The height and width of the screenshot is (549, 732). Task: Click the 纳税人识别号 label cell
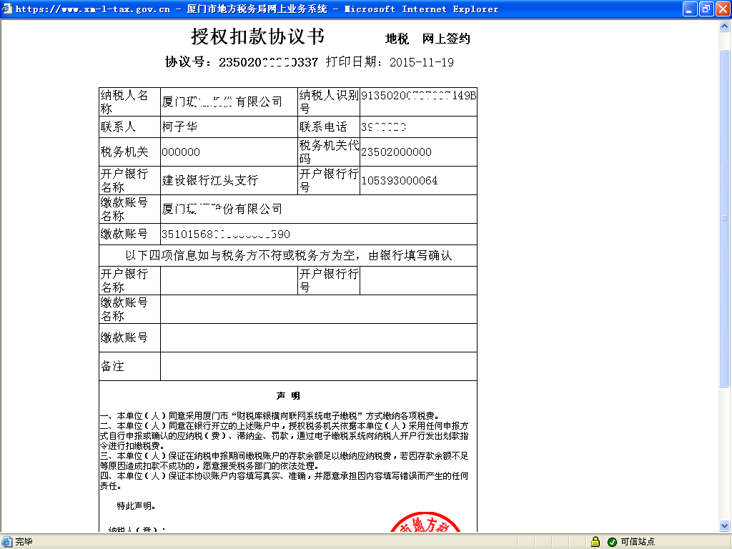coord(329,102)
